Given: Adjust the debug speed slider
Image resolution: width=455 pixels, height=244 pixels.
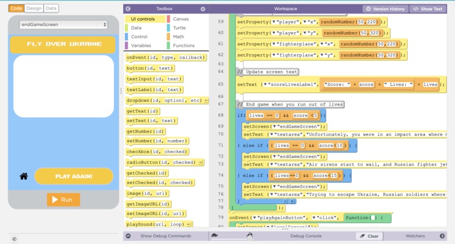Looking at the screenshot, I should point(232,239).
